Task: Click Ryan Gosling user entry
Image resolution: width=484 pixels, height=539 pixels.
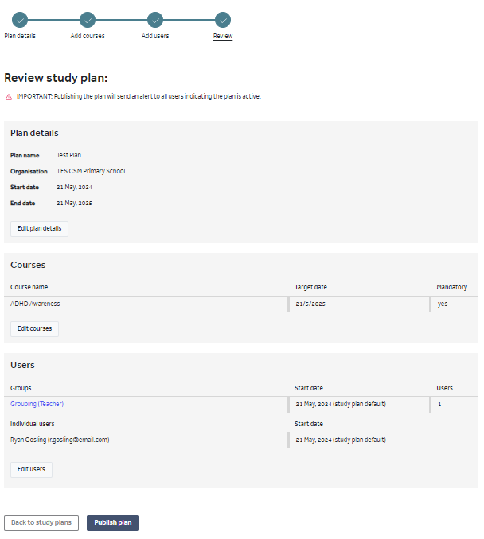Action: click(60, 440)
